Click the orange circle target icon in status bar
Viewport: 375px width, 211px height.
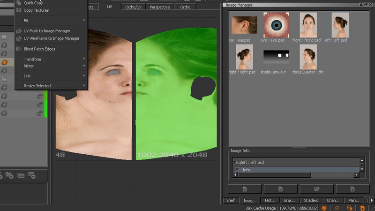(x=337, y=208)
